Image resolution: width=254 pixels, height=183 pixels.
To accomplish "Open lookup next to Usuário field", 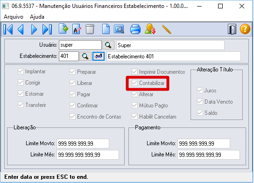I will (108, 45).
